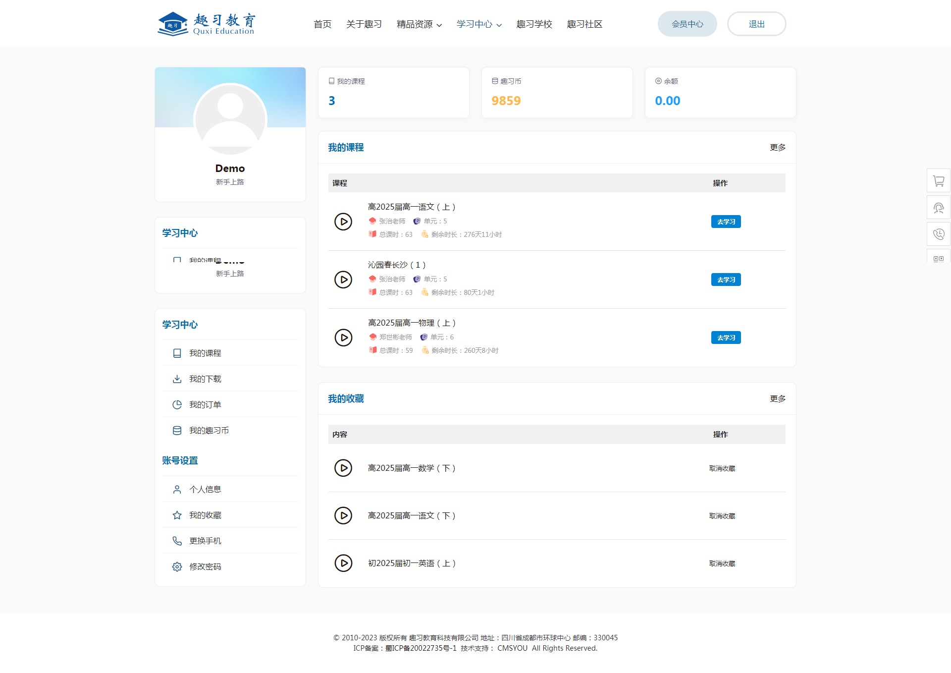The image size is (951, 673).
Task: Open 我的收藏 in the sidebar menu
Action: click(230, 515)
